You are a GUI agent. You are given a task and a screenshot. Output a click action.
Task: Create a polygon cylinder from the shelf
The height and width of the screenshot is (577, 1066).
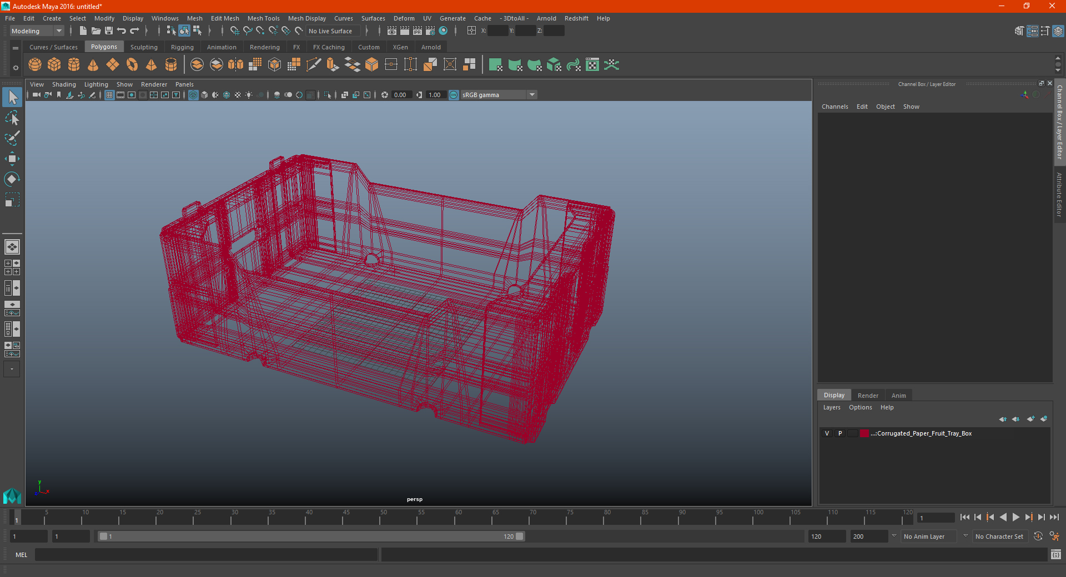74,65
